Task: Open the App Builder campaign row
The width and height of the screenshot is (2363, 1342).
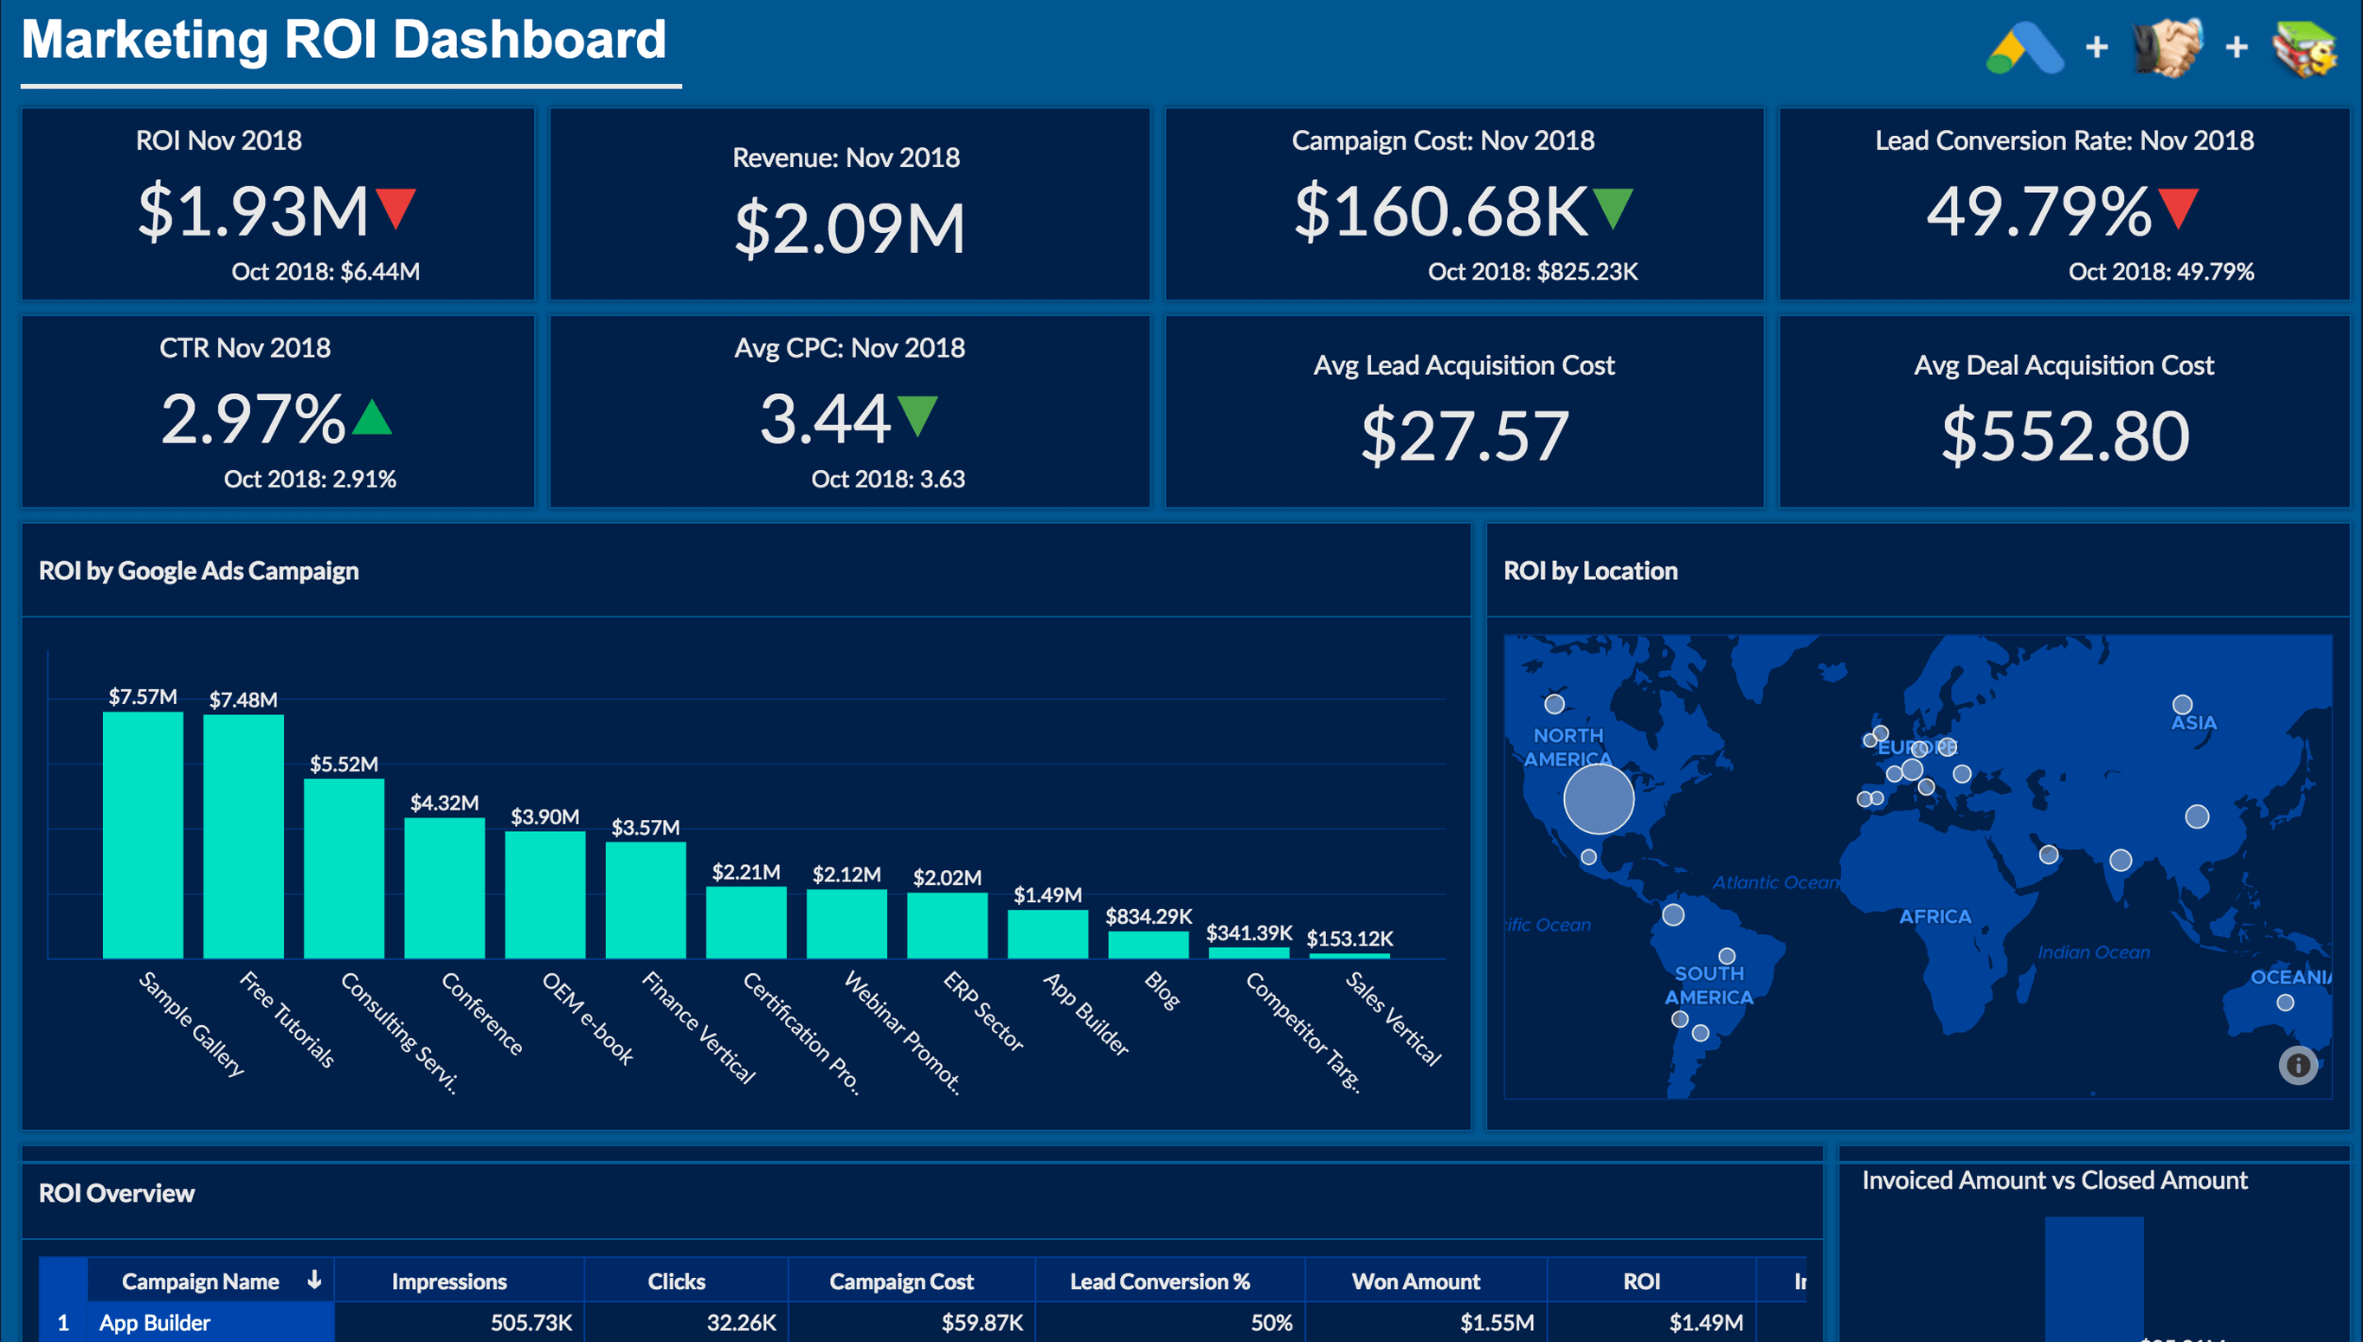Action: [155, 1323]
